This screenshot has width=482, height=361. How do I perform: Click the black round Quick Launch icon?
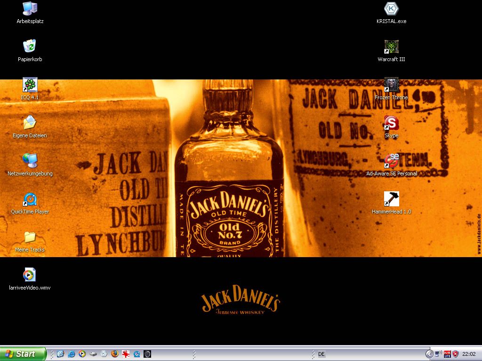147,354
